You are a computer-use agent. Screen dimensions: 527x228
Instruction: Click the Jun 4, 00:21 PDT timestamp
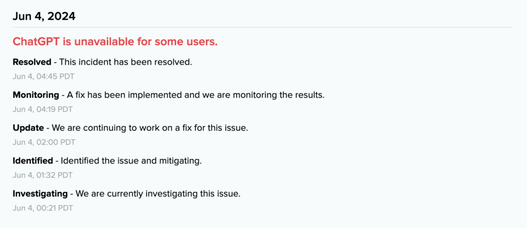tap(43, 208)
